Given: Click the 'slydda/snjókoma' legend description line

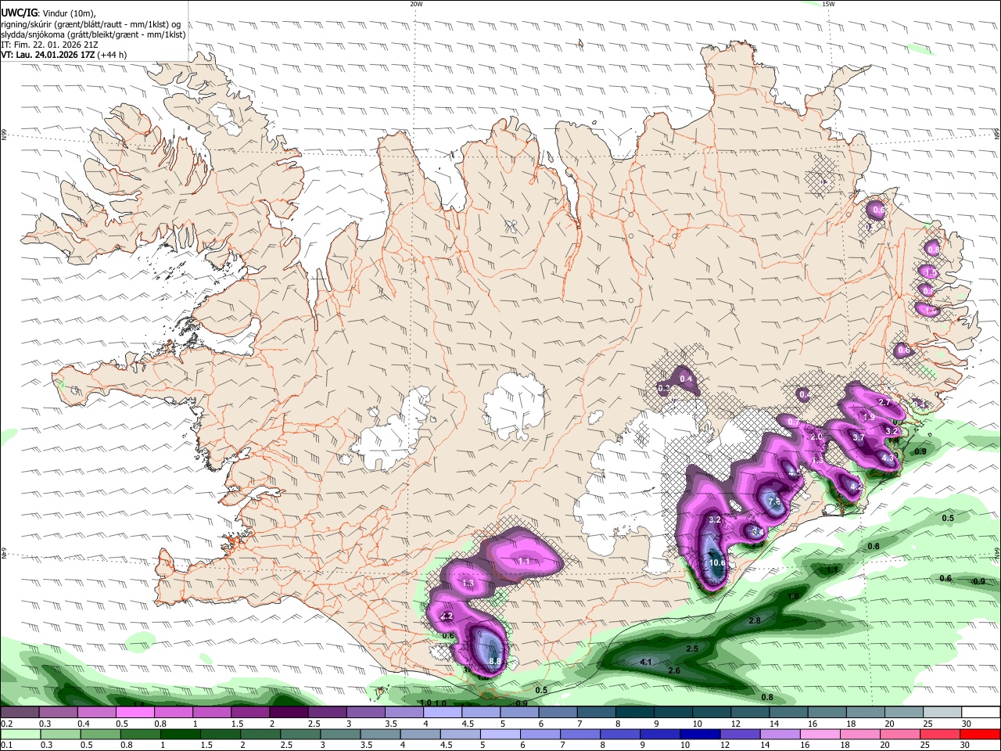Looking at the screenshot, I should (x=93, y=34).
